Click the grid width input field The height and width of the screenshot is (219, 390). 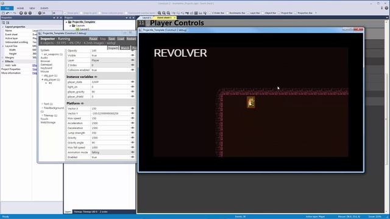pos(46,13)
